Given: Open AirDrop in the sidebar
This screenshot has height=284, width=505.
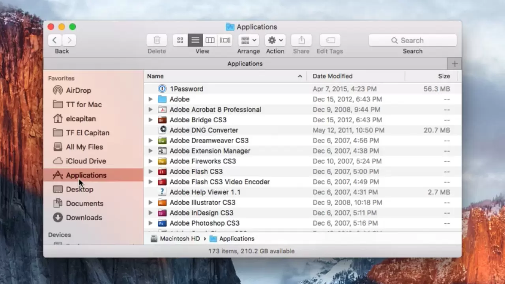Looking at the screenshot, I should tap(78, 90).
